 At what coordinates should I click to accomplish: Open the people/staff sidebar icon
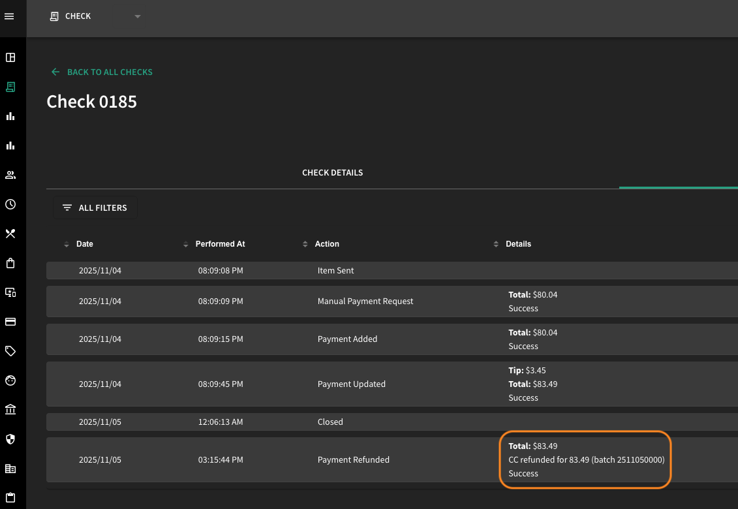10,175
